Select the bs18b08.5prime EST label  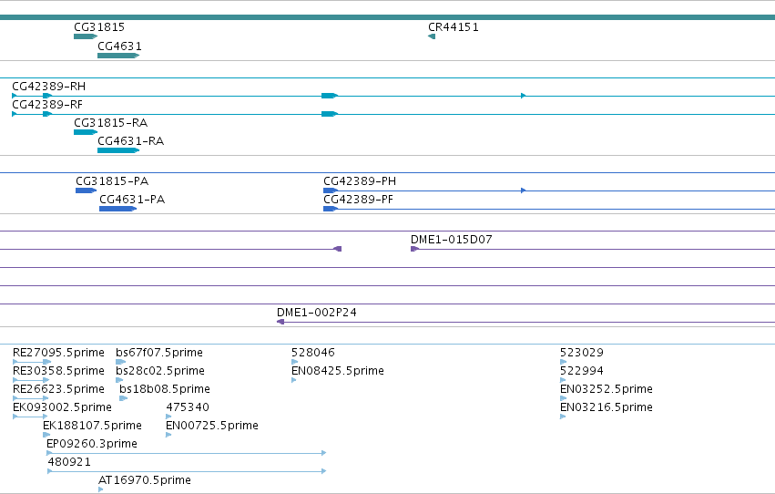click(165, 389)
